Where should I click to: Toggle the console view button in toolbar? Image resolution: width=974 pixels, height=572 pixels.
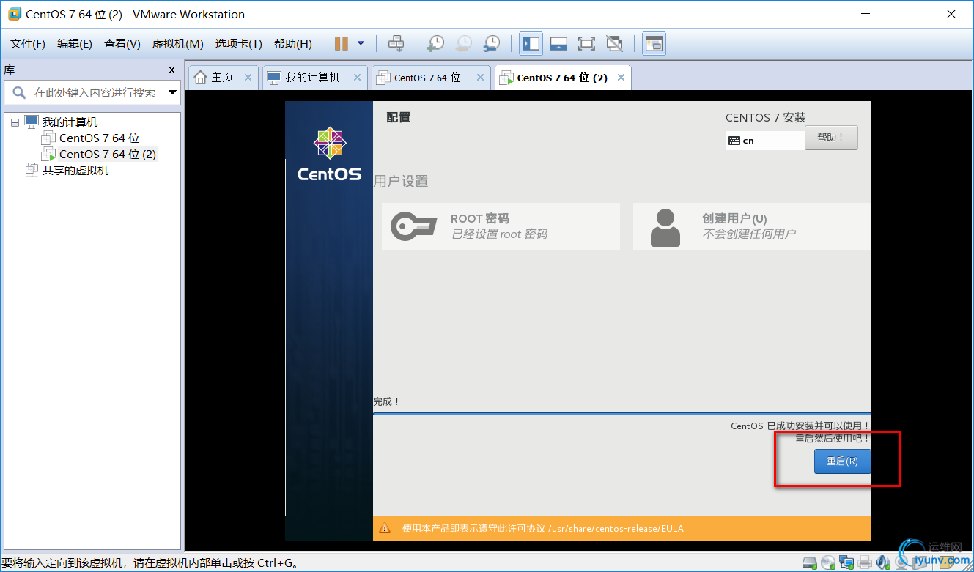pos(654,44)
